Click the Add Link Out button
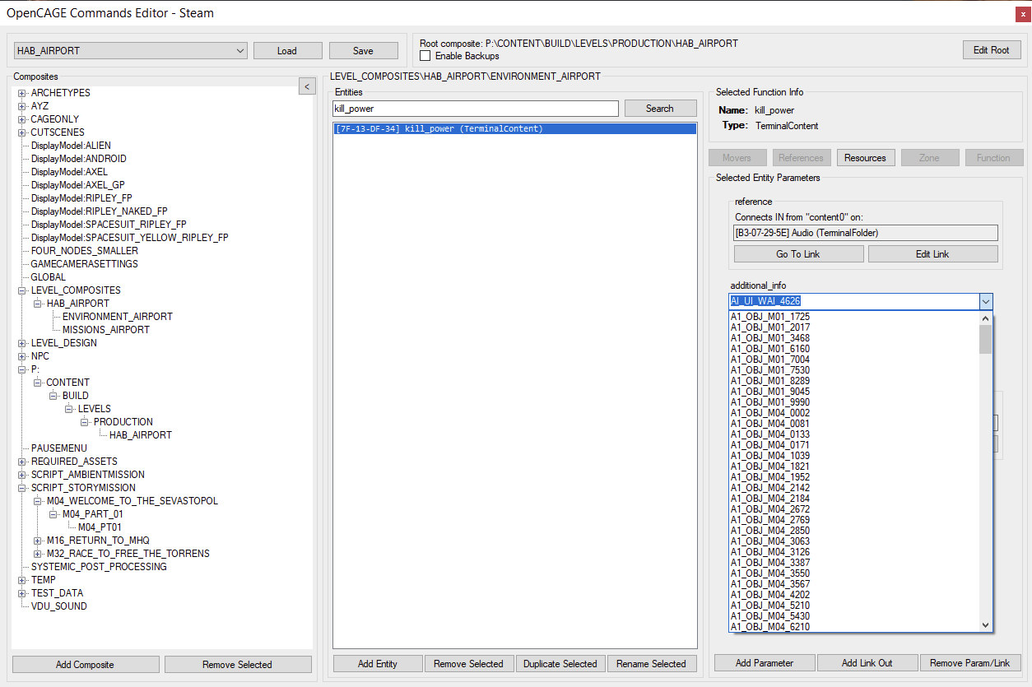Viewport: 1032px width, 687px height. (867, 662)
